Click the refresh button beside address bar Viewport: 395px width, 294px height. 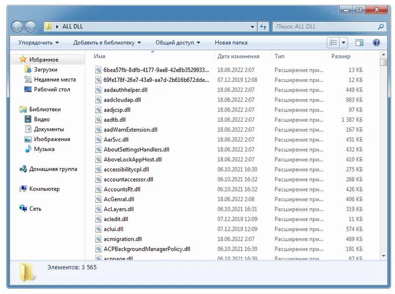pyautogui.click(x=263, y=27)
